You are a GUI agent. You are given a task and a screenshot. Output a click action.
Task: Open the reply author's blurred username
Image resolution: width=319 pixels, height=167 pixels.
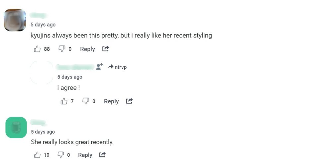[75, 67]
